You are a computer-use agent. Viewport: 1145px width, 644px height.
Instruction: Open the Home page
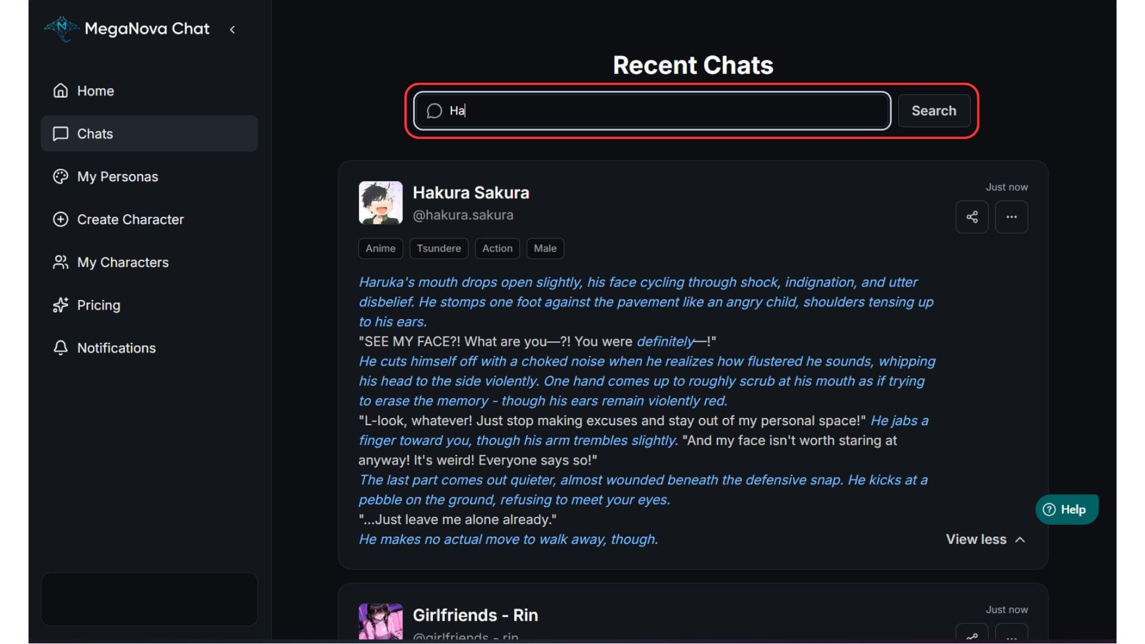pos(95,91)
